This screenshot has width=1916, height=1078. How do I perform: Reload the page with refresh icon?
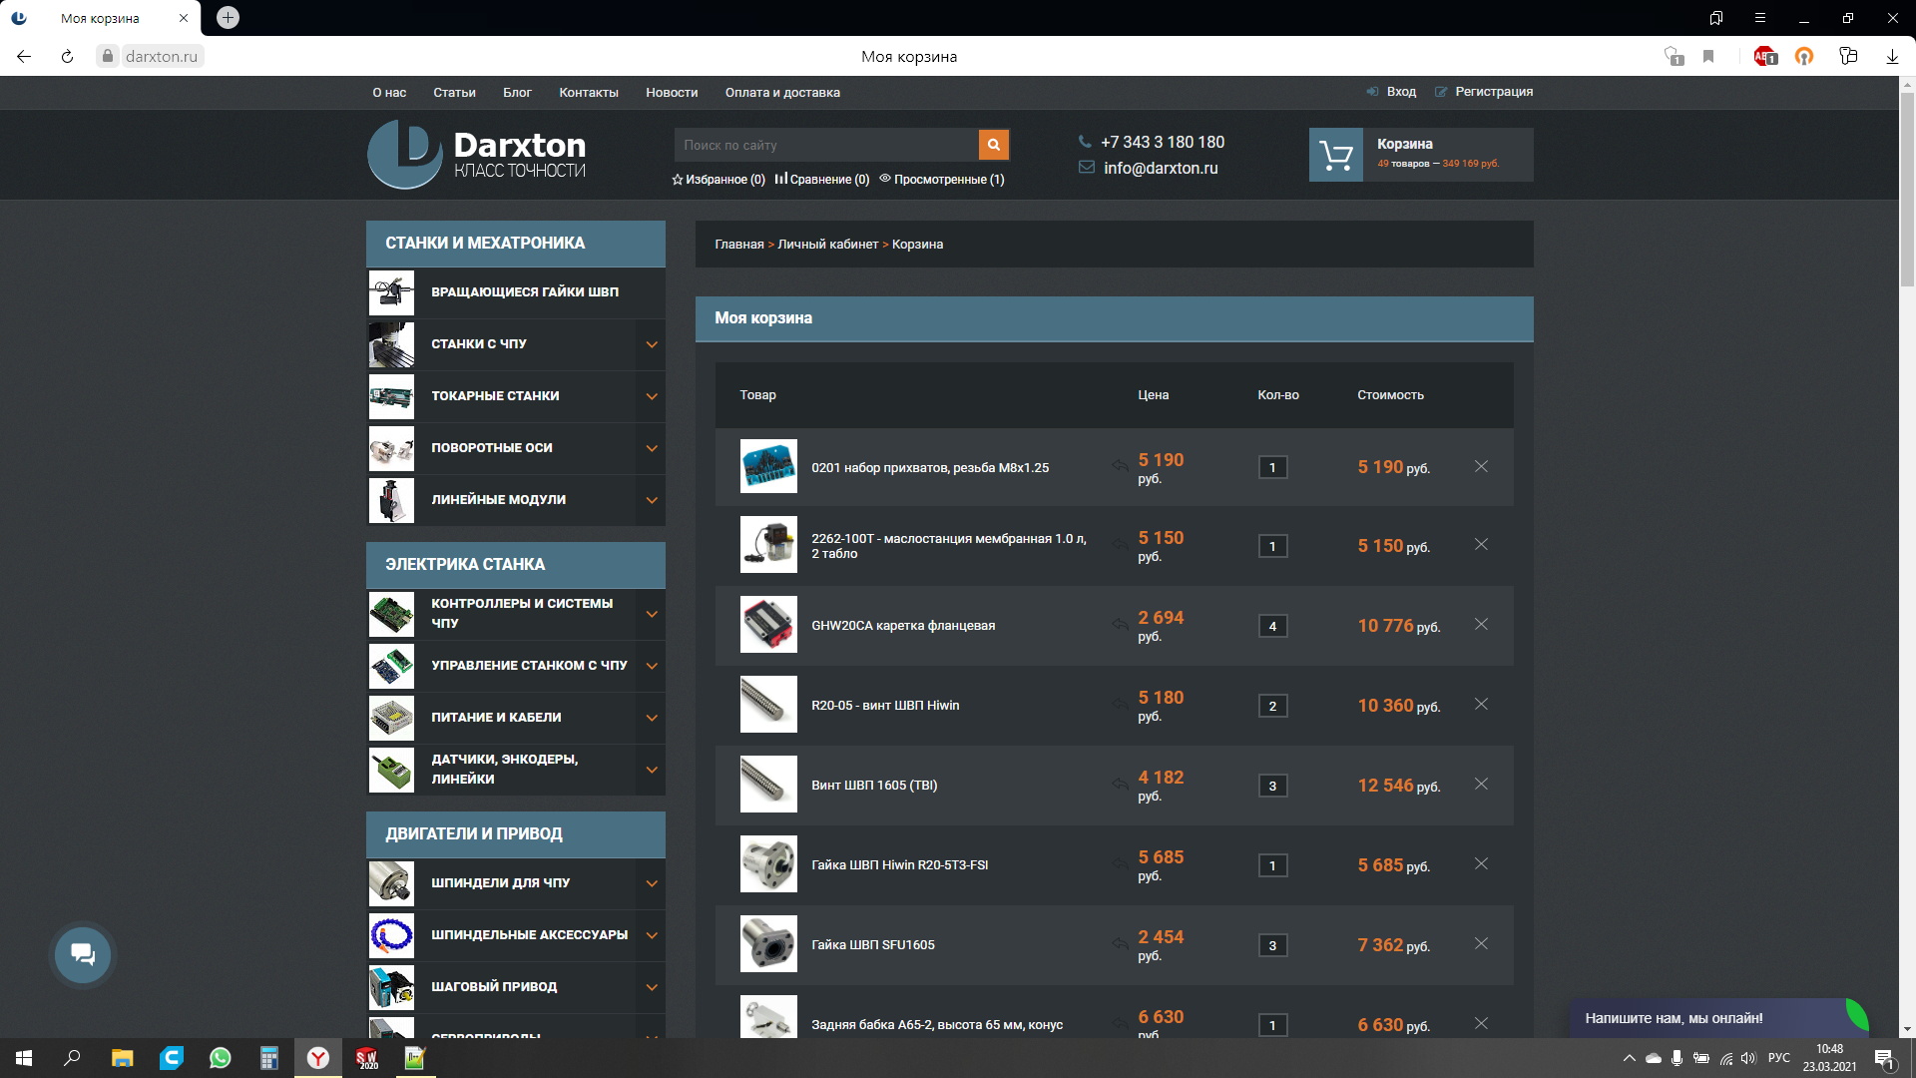tap(67, 57)
